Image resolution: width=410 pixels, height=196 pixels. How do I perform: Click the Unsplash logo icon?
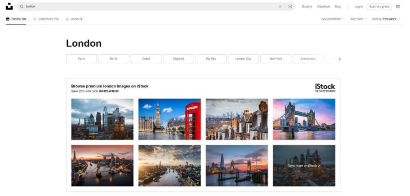click(x=9, y=7)
